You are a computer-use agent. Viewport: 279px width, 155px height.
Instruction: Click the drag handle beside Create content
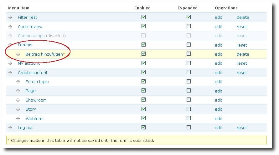[10, 73]
